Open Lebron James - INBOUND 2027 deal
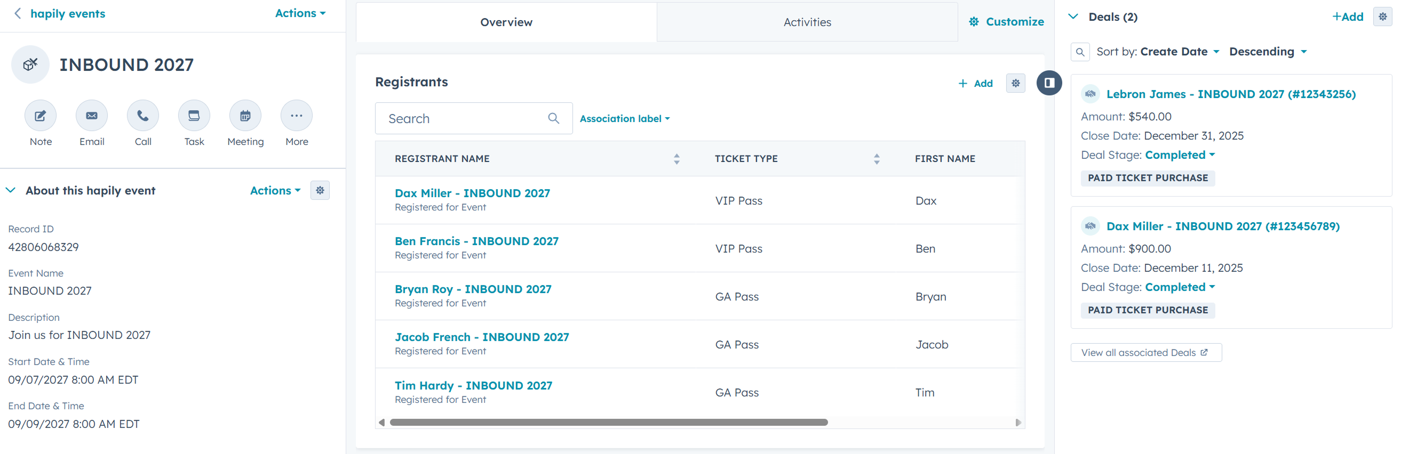This screenshot has width=1401, height=454. click(x=1231, y=94)
